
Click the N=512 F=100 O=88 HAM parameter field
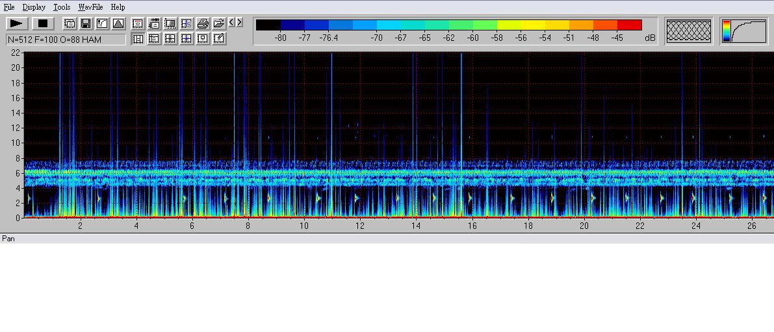point(66,40)
